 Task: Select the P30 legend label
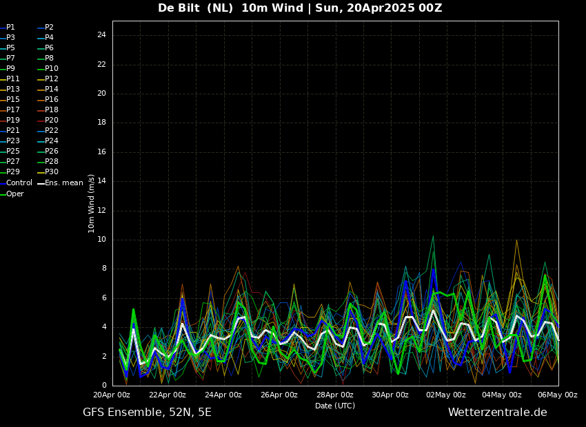click(48, 172)
